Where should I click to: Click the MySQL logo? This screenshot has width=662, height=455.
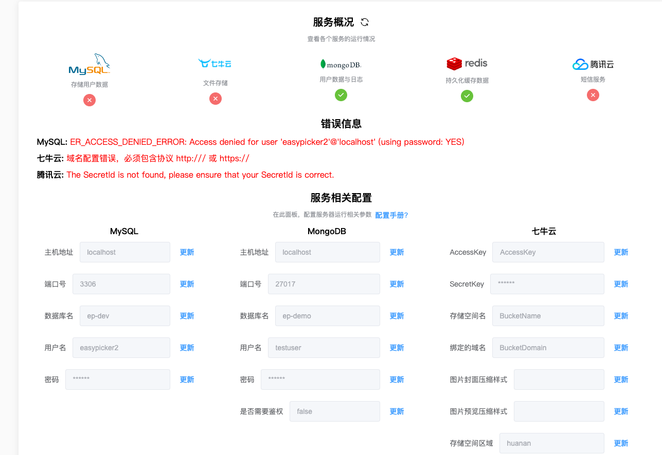tap(90, 64)
